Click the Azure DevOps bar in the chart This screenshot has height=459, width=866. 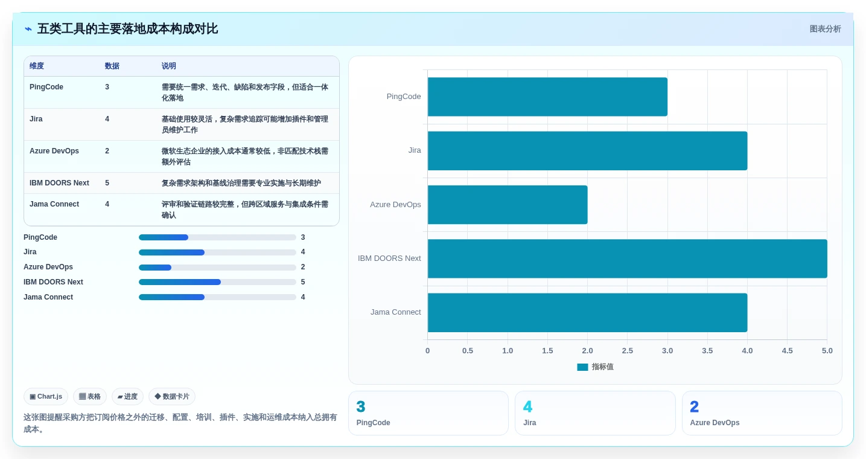508,205
